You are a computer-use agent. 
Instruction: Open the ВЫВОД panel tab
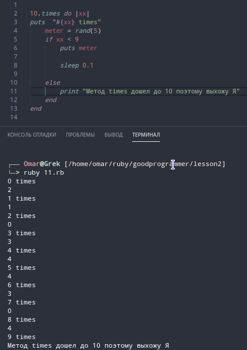pyautogui.click(x=114, y=135)
